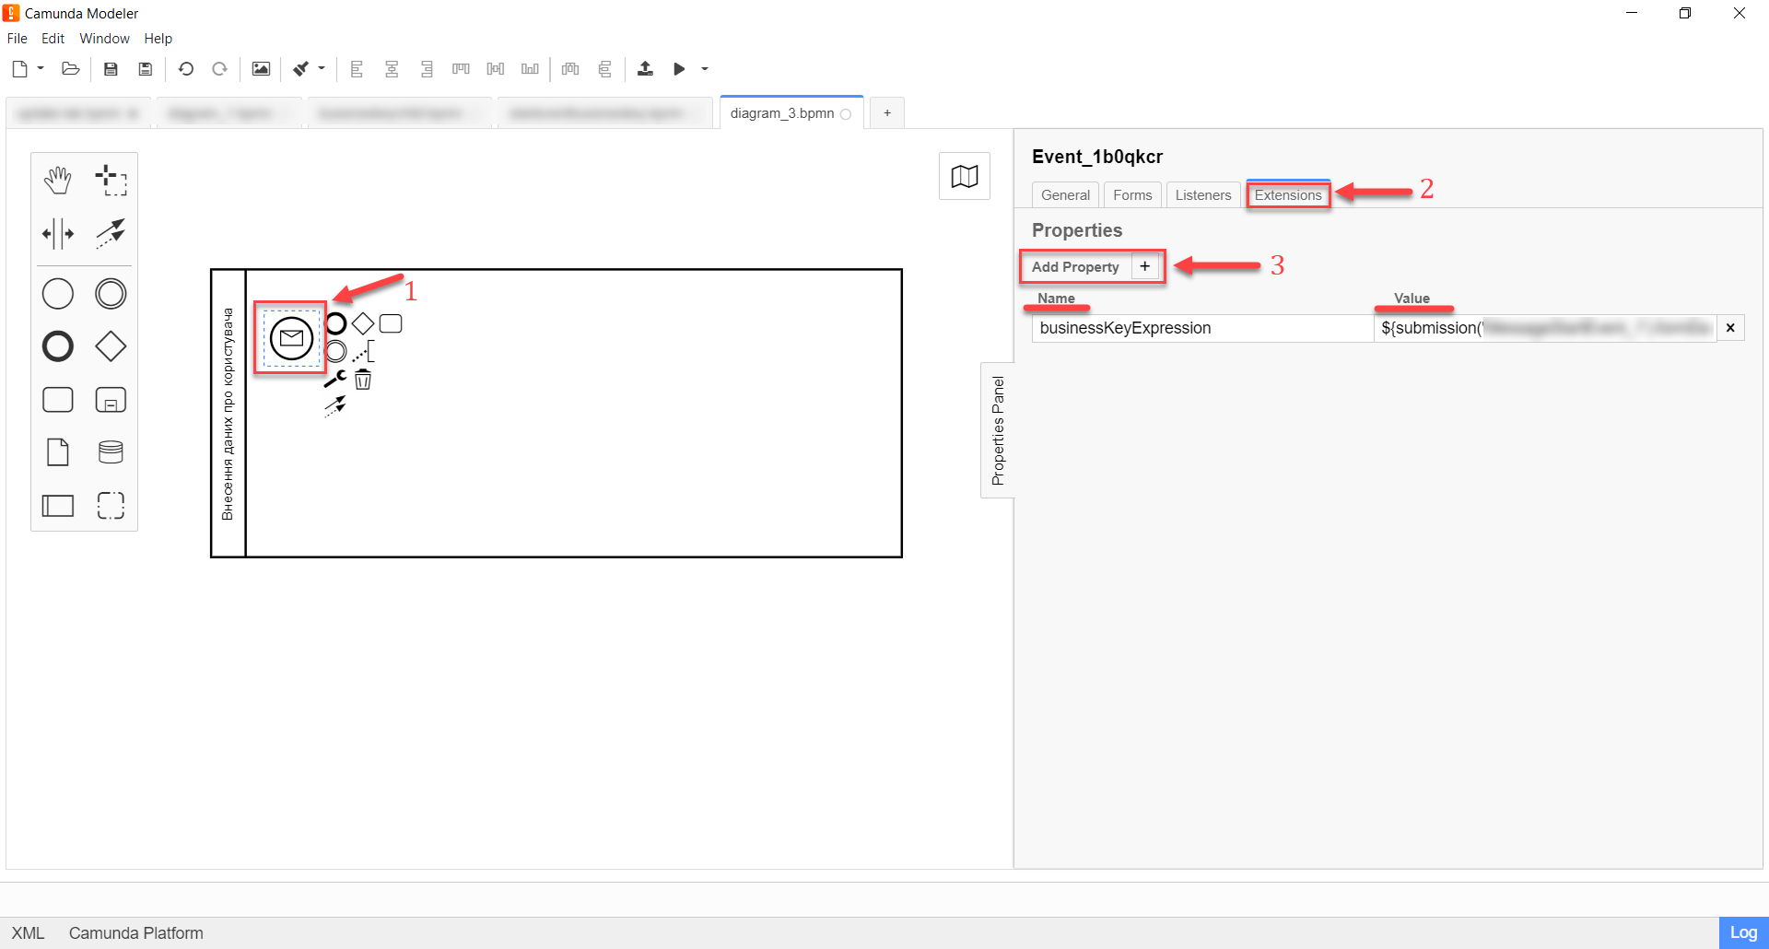Activate the lasso selection tool
1769x949 pixels.
(x=111, y=181)
